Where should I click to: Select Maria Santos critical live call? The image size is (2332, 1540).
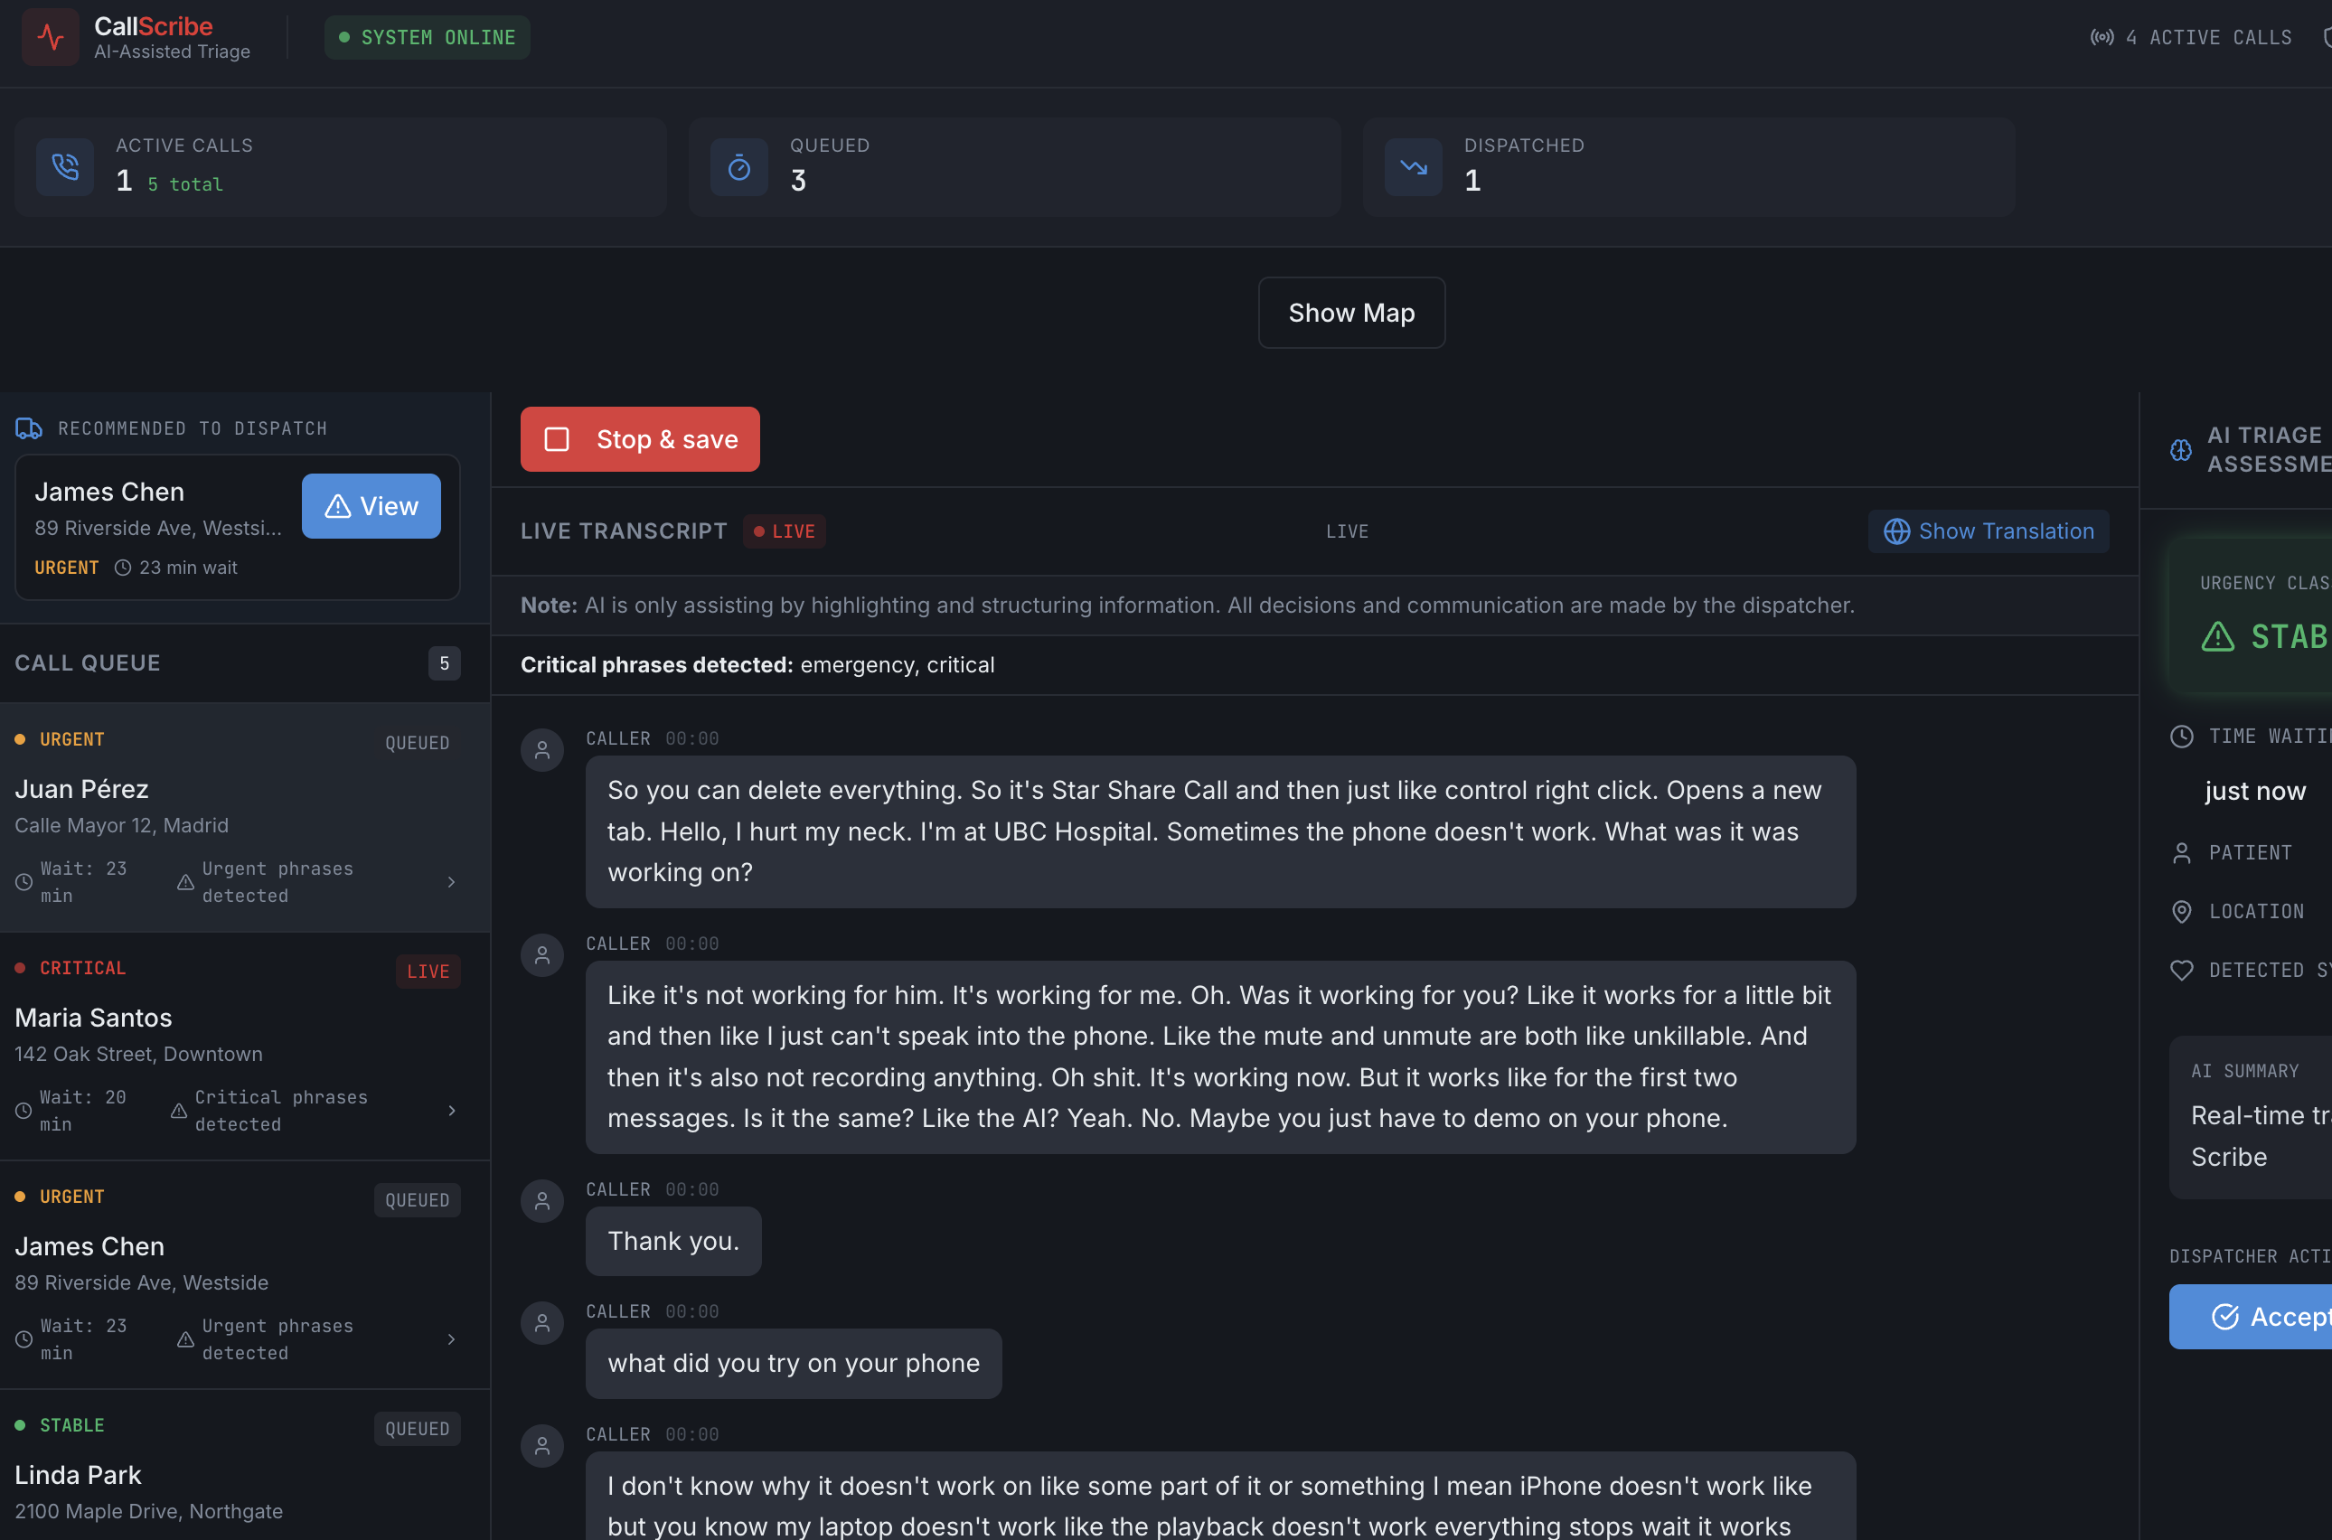[x=93, y=1019]
